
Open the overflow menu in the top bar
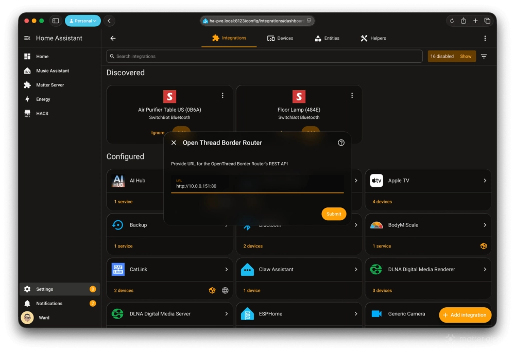[x=485, y=39]
